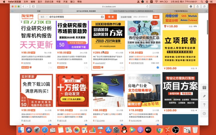Open the green car product image
The height and width of the screenshot is (135, 216).
point(108,90)
